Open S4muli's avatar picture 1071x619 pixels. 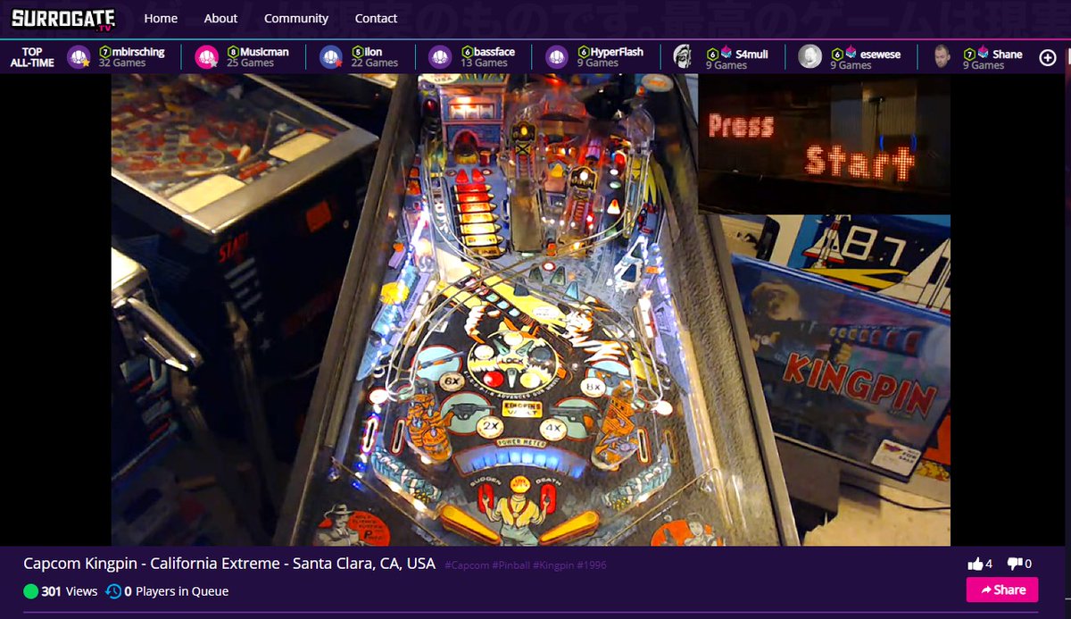(683, 56)
